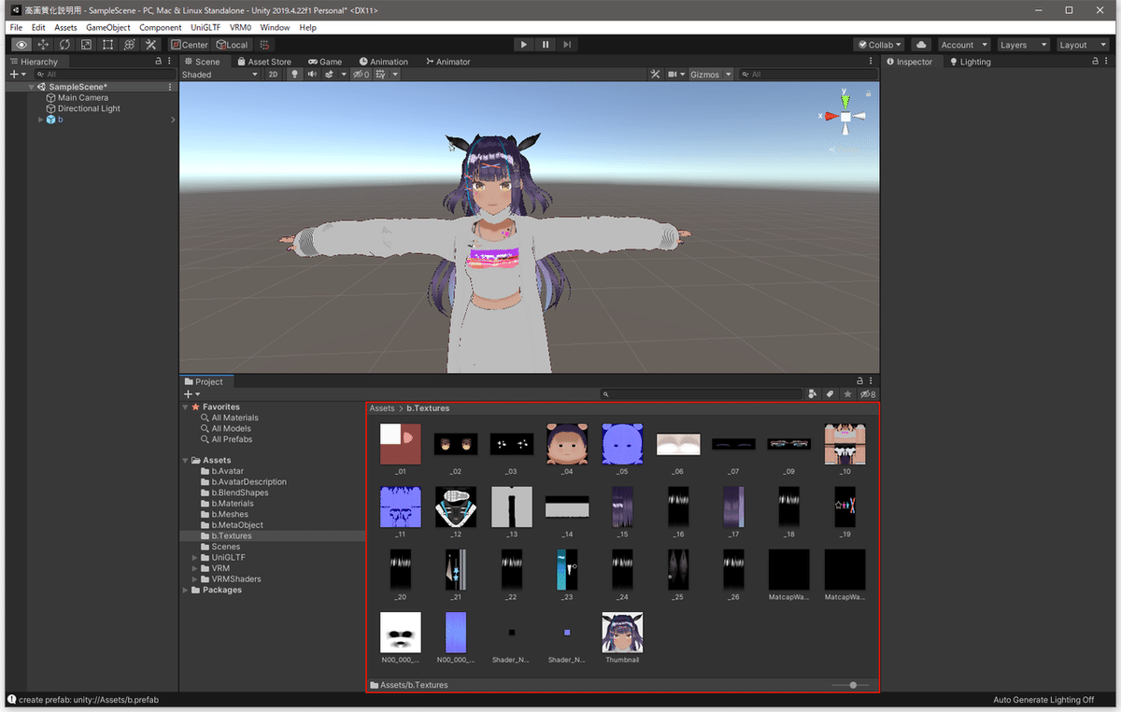Search by label icon in Project panel
Viewport: 1121px width, 712px height.
click(830, 394)
